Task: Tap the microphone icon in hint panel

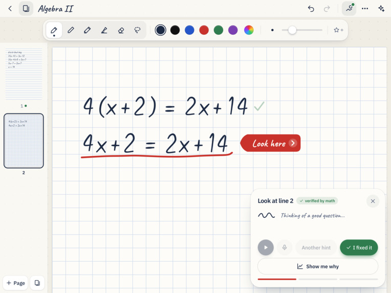Action: (x=285, y=247)
